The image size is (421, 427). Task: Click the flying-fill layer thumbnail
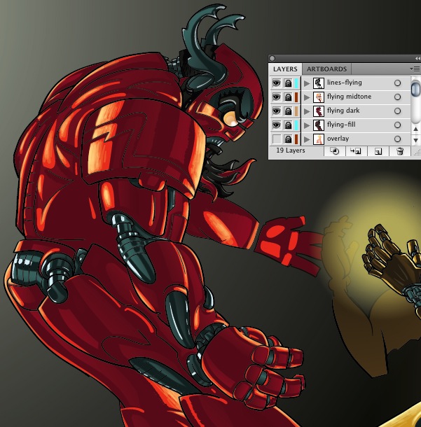tap(319, 125)
